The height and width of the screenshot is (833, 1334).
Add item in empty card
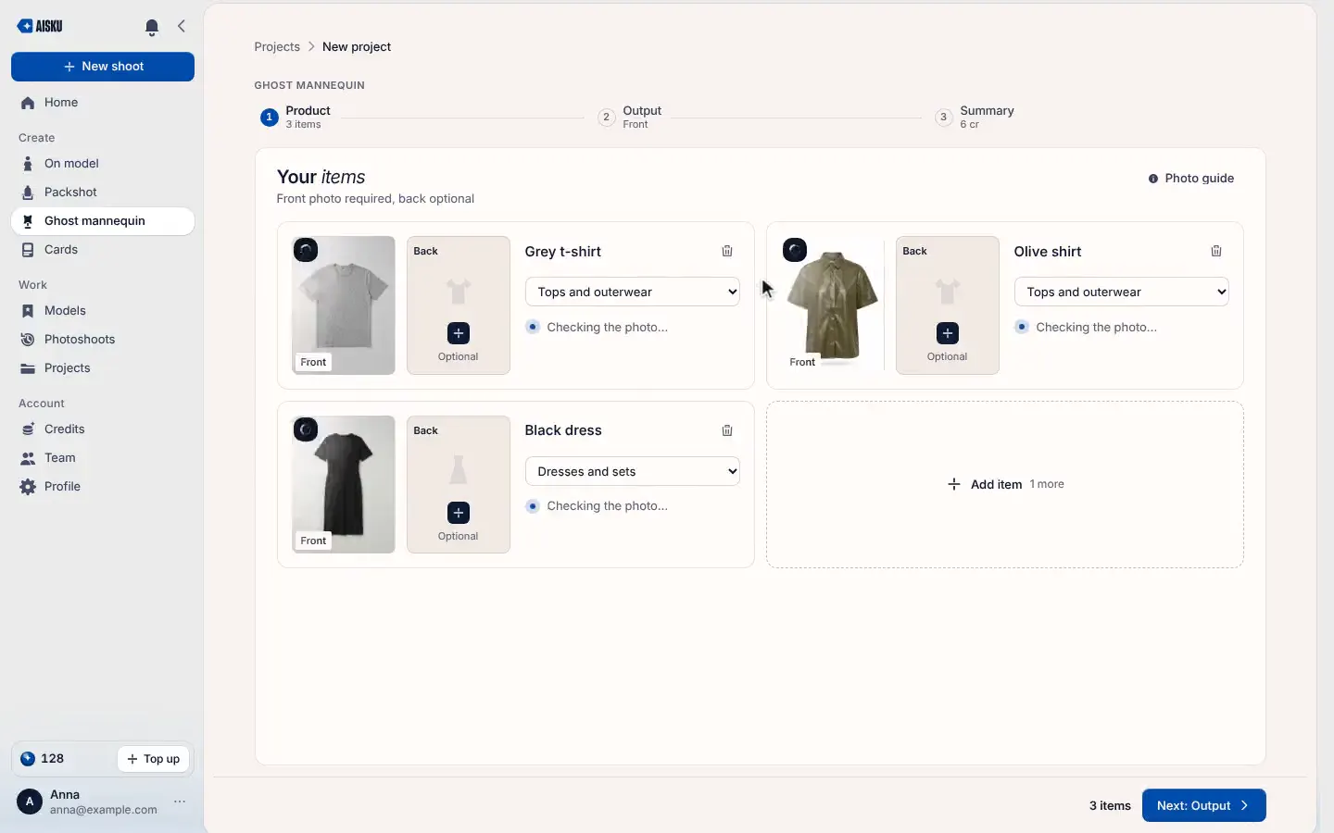pyautogui.click(x=1005, y=484)
